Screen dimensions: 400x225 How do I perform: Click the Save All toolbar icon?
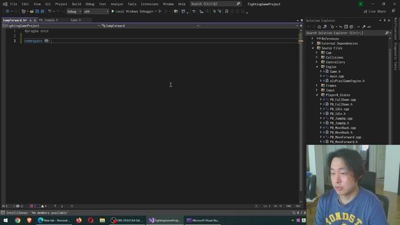pos(42,11)
